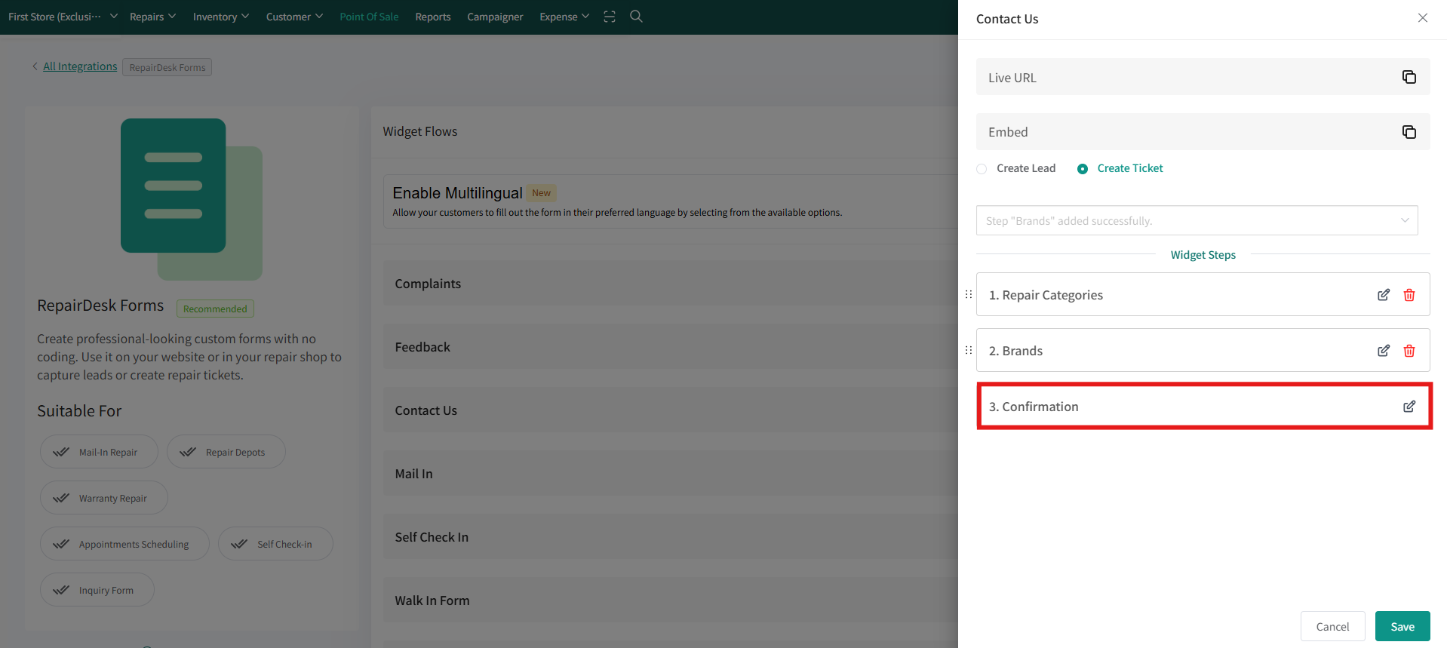Delete the Brands step
The width and height of the screenshot is (1447, 648).
pyautogui.click(x=1409, y=351)
